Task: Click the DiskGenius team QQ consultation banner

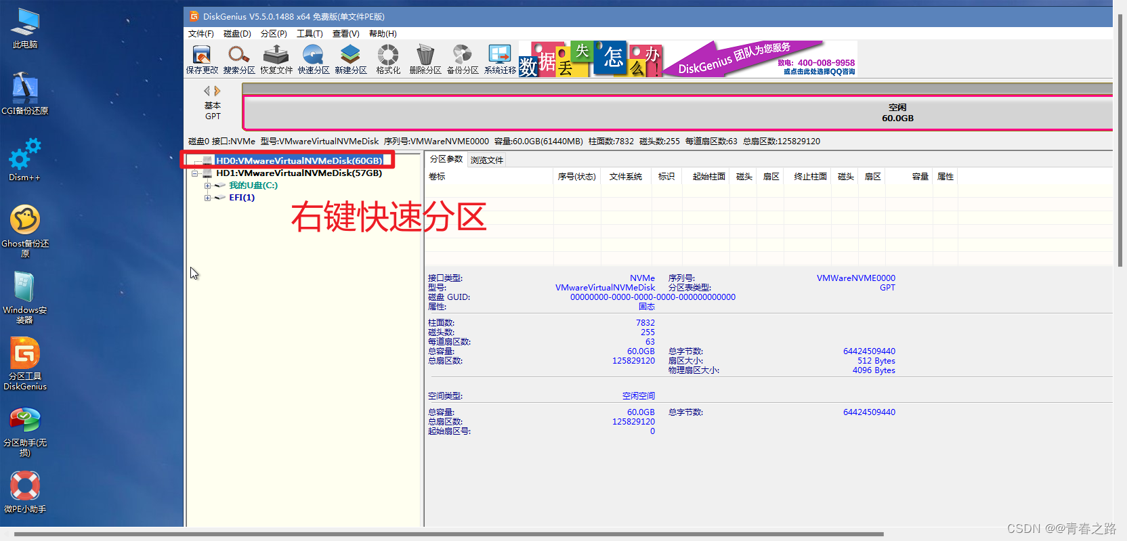Action: [x=761, y=59]
